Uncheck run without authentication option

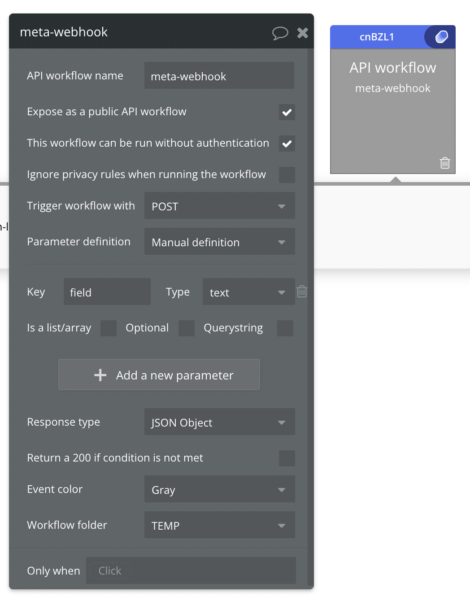287,144
